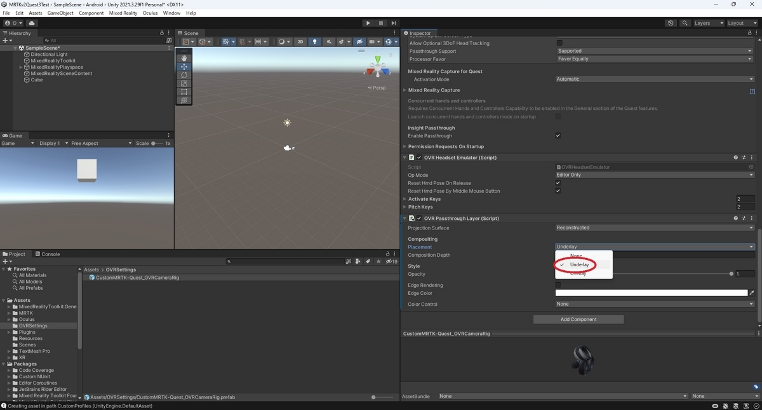This screenshot has height=410, width=762.
Task: Expand MixedRealityPlayspace in Hierarchy
Action: [x=21, y=67]
